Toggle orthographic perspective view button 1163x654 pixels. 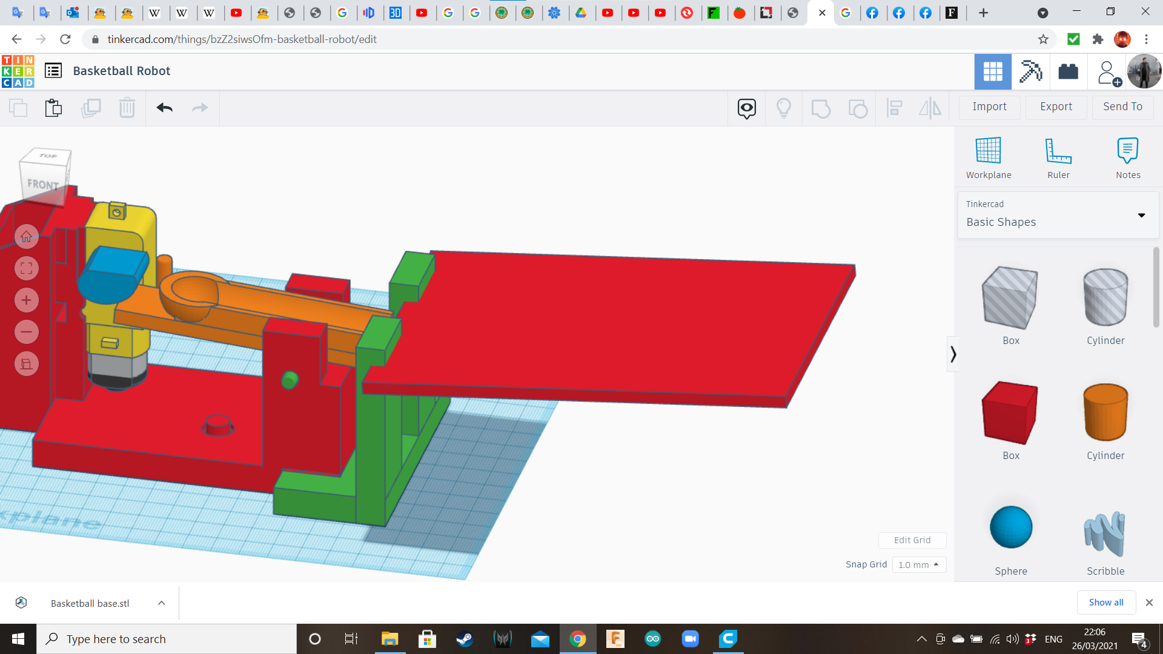click(26, 364)
